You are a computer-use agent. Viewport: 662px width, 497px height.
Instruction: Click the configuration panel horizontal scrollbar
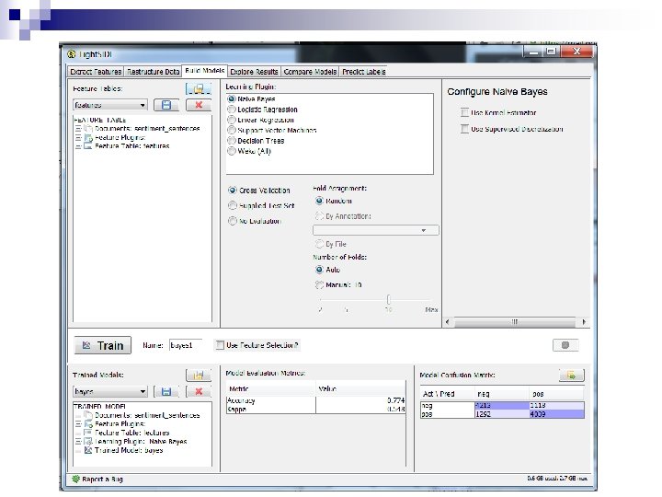click(515, 322)
